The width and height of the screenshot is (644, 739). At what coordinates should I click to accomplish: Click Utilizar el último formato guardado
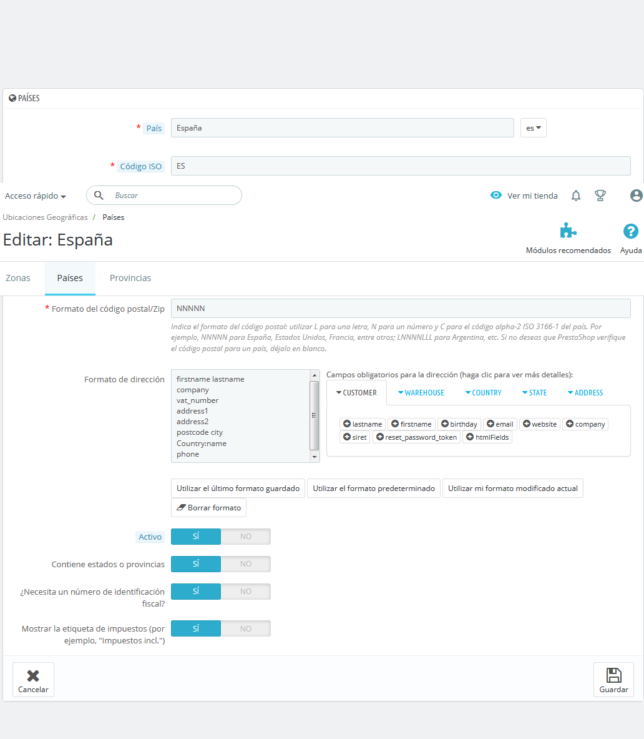click(238, 489)
